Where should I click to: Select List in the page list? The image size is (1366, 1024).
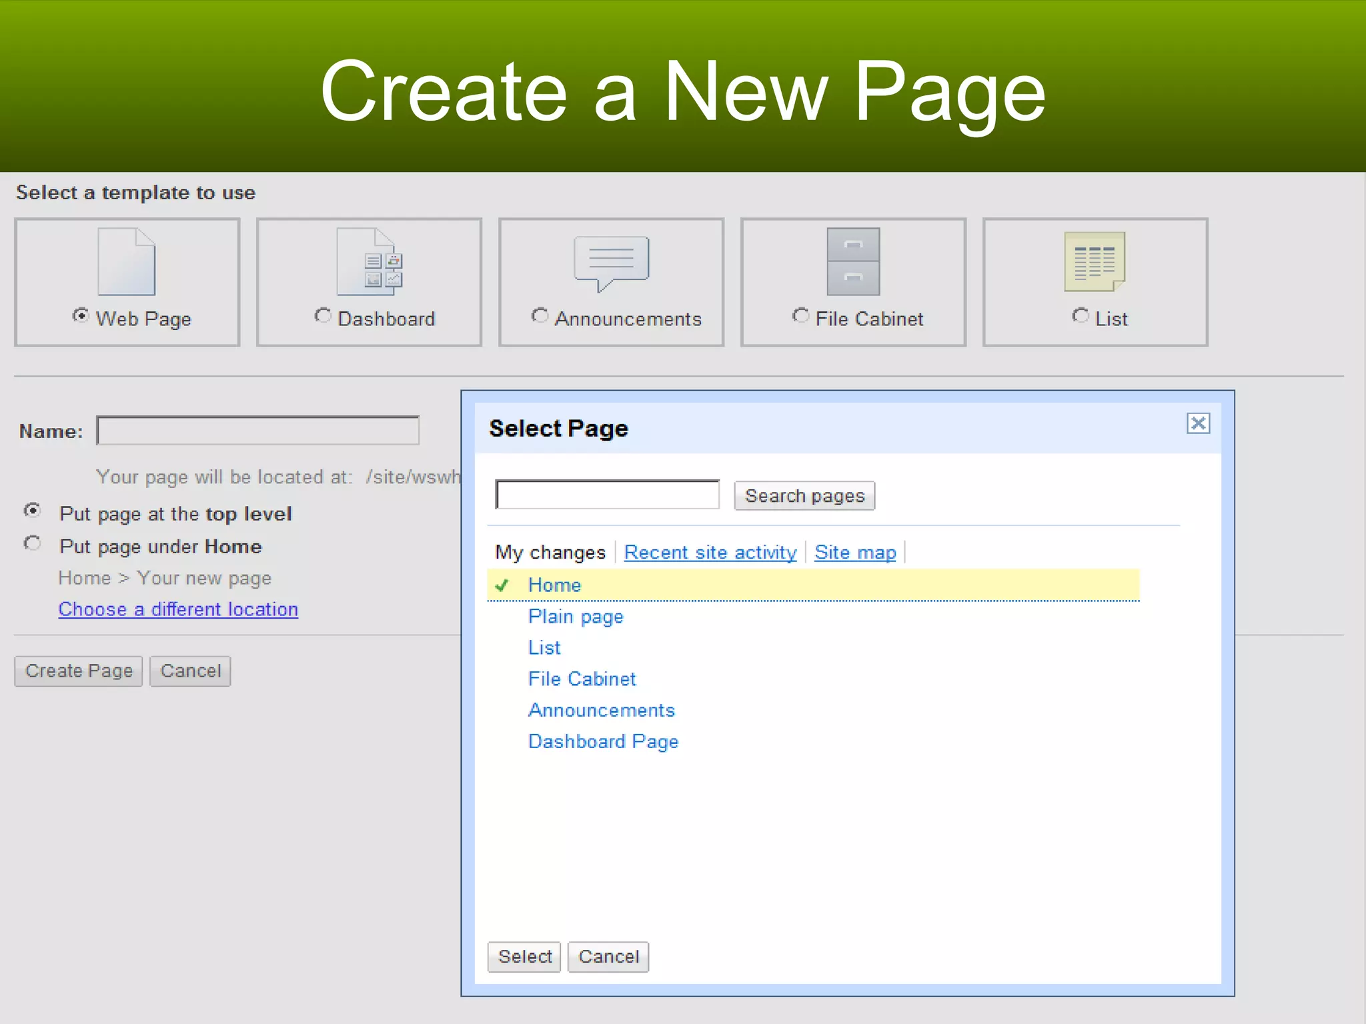544,648
